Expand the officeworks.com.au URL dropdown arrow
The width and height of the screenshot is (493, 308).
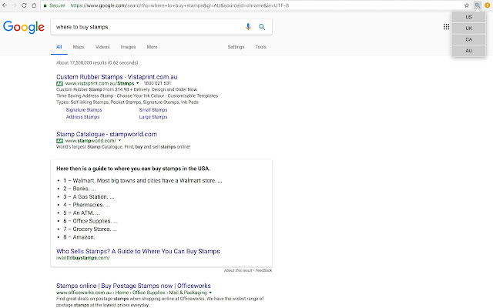click(x=210, y=293)
